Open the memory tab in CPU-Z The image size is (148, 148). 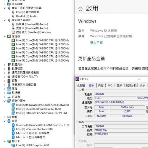click(x=101, y=86)
